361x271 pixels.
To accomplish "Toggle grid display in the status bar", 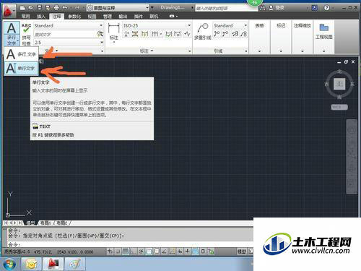I will 126,251.
